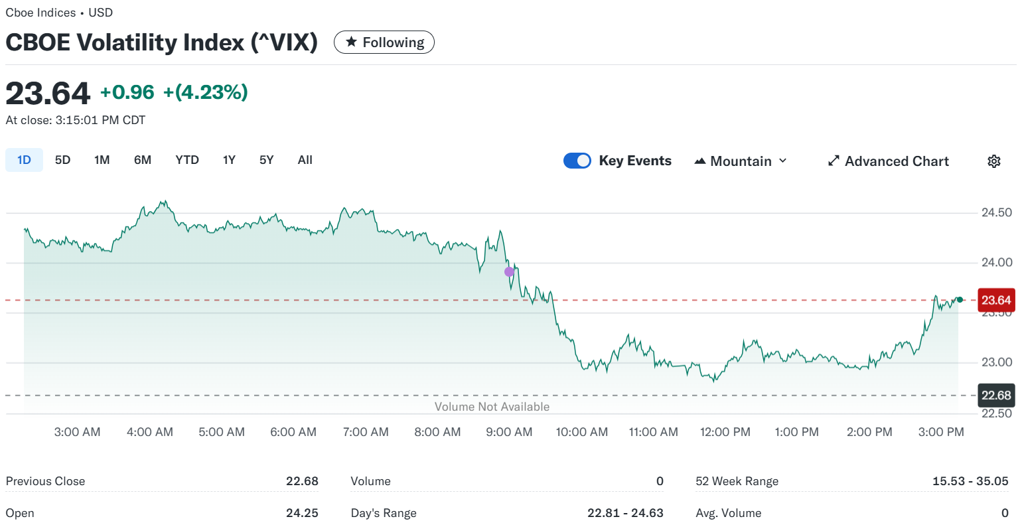
Task: Click the Open value 24.25
Action: click(302, 513)
